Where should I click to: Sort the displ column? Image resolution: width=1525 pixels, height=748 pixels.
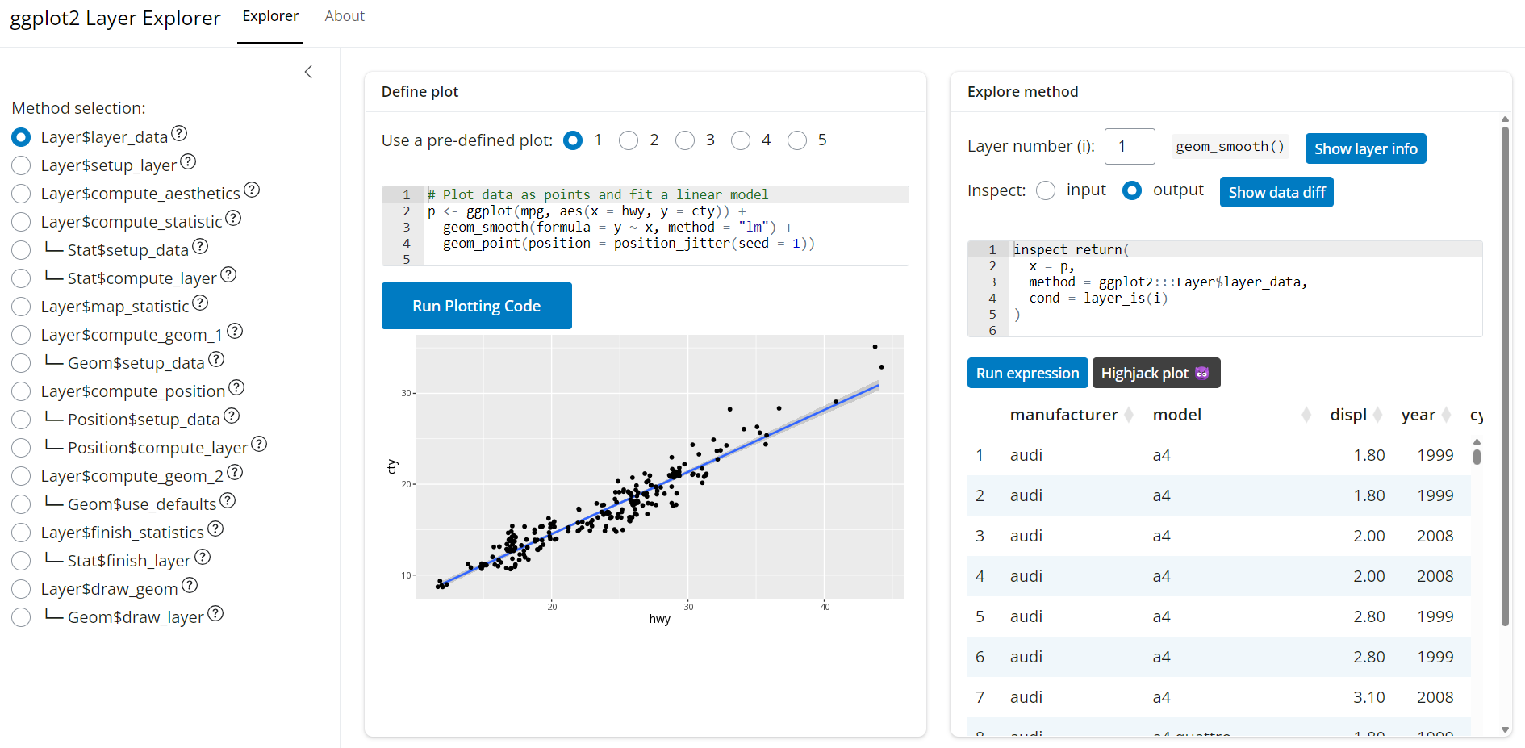click(x=1378, y=414)
